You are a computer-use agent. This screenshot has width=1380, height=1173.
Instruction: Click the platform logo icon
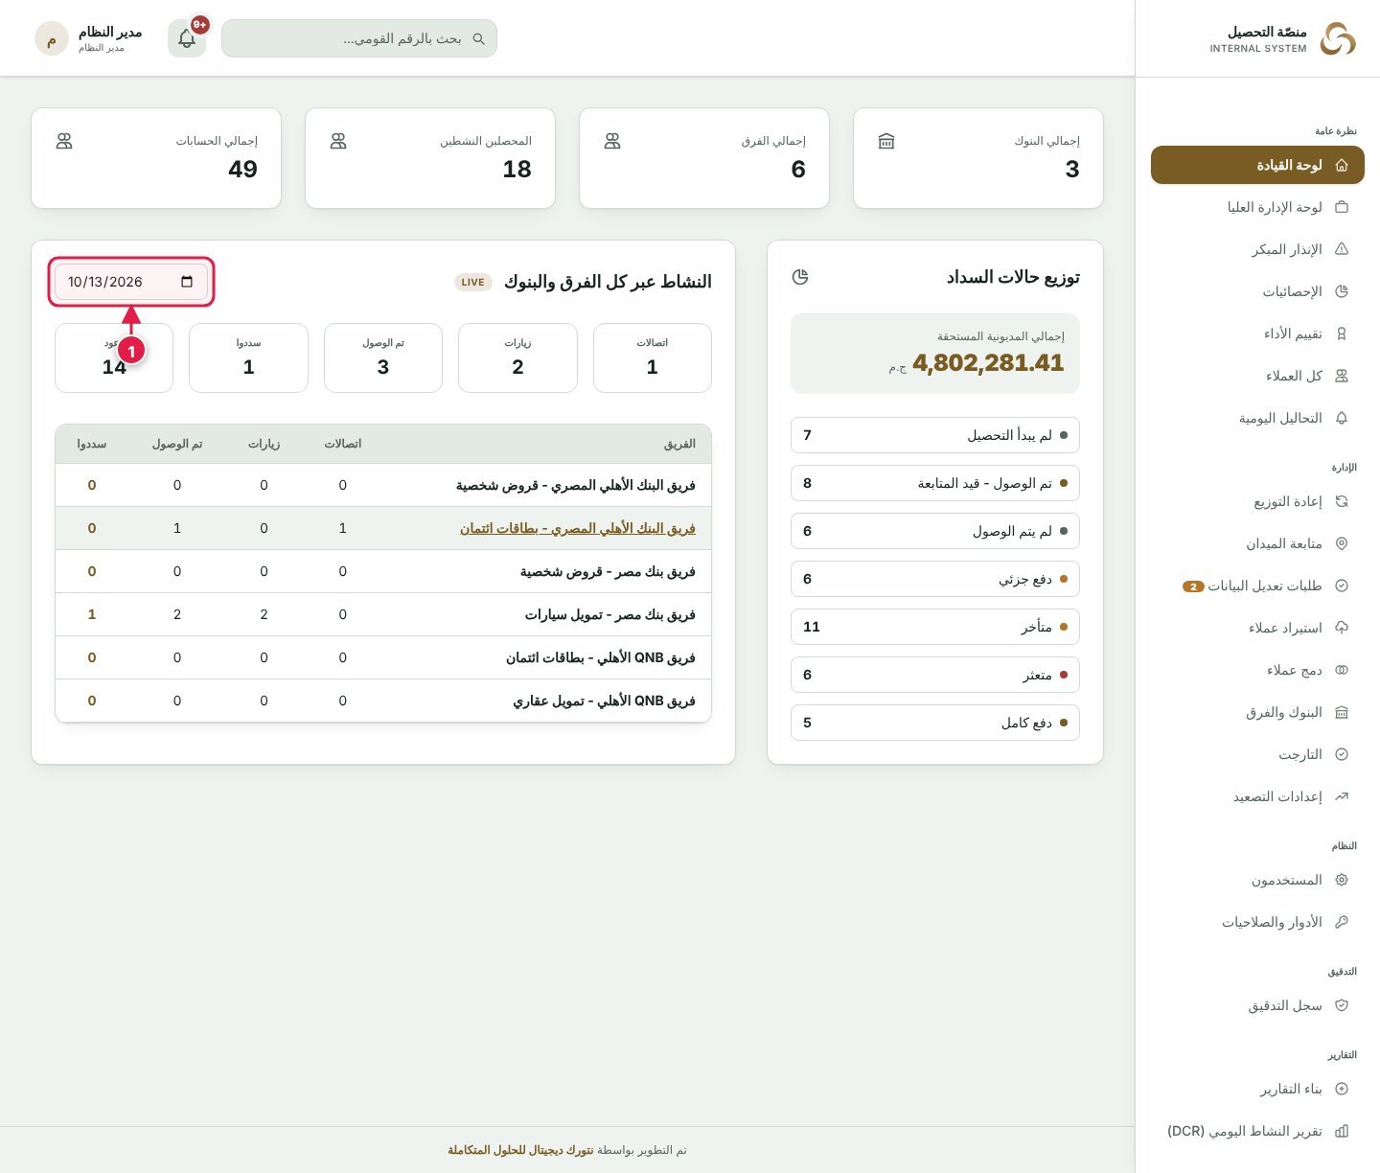[x=1338, y=38]
